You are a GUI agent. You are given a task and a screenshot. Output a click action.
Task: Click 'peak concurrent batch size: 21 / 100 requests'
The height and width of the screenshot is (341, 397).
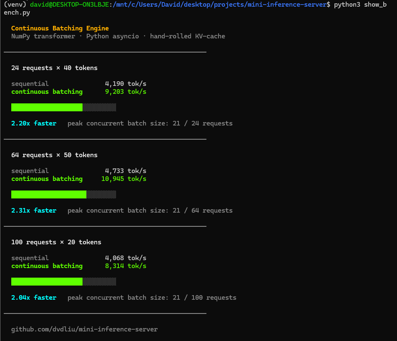point(152,298)
